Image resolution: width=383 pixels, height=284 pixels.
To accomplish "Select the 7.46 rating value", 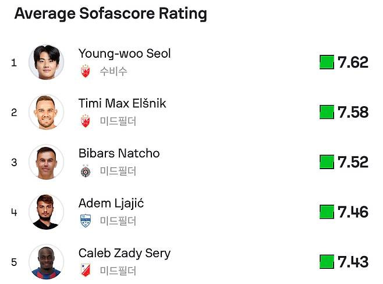I will coord(353,212).
